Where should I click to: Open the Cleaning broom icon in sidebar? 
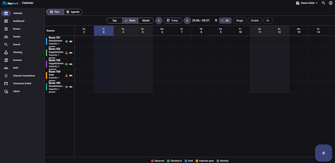click(6, 52)
